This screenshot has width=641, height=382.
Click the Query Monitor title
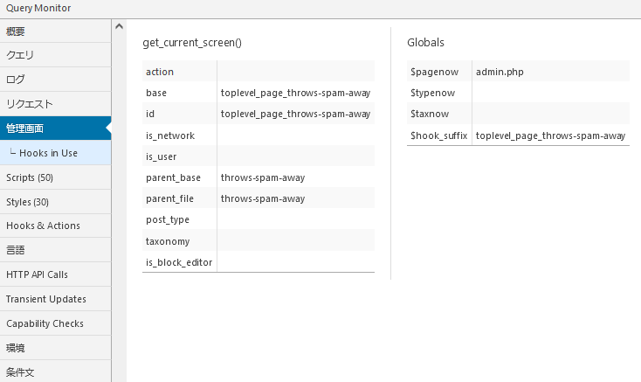(38, 8)
